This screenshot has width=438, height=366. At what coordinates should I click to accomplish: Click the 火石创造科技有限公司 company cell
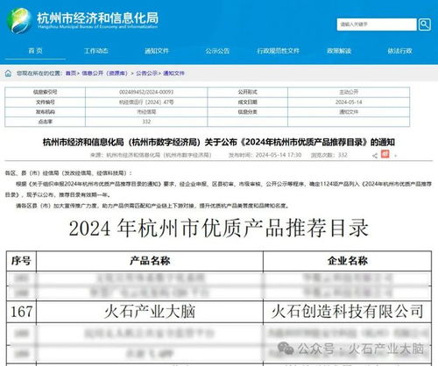coord(348,312)
